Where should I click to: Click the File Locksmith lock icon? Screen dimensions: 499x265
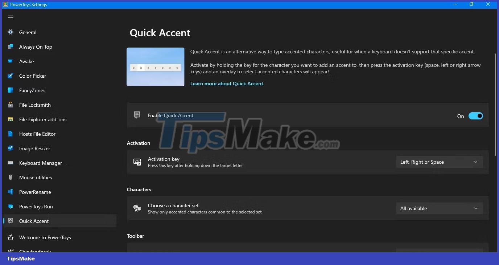click(x=11, y=105)
